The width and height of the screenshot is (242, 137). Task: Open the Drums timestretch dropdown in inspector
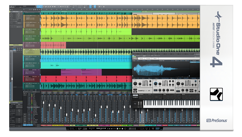19,15
